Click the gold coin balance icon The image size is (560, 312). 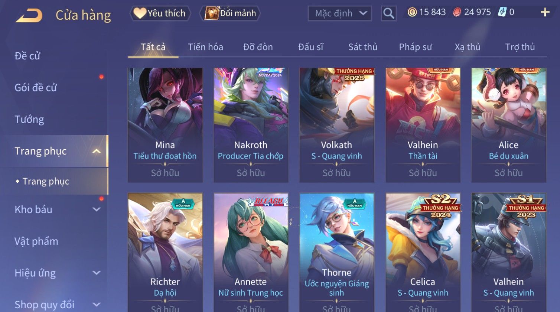[x=412, y=12]
